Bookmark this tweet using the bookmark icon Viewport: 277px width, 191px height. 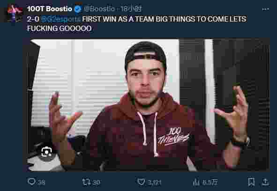click(251, 182)
